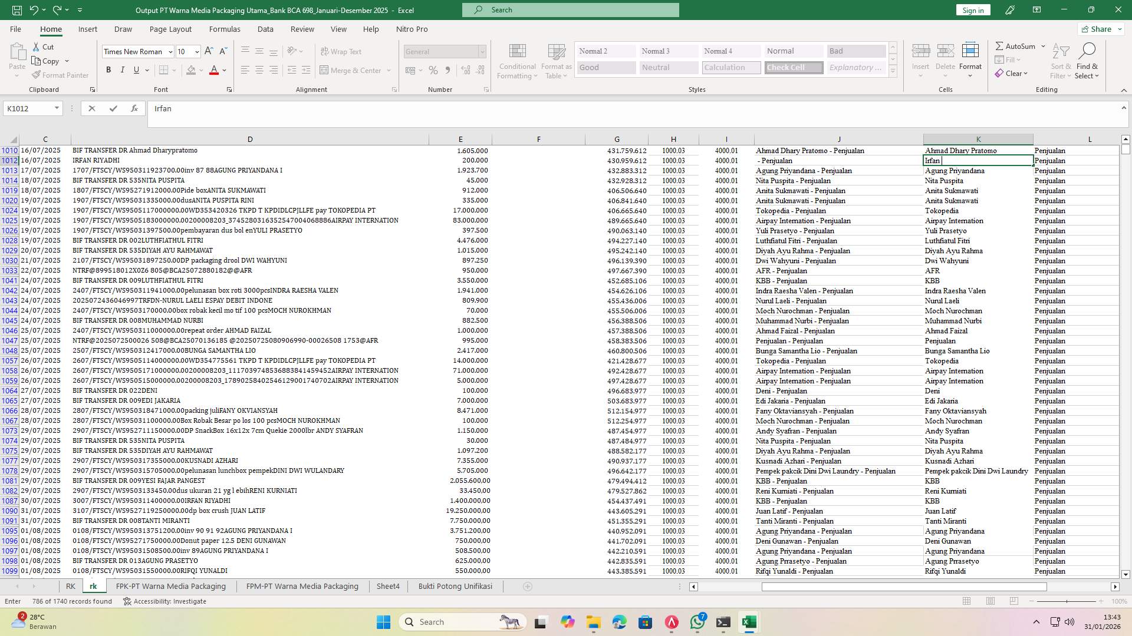This screenshot has width=1132, height=636.
Task: Click the Sign in button
Action: 972,10
